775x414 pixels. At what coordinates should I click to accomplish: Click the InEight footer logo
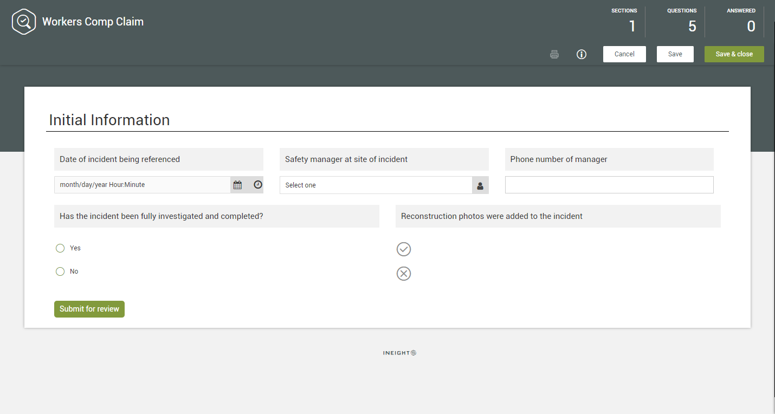pos(399,353)
